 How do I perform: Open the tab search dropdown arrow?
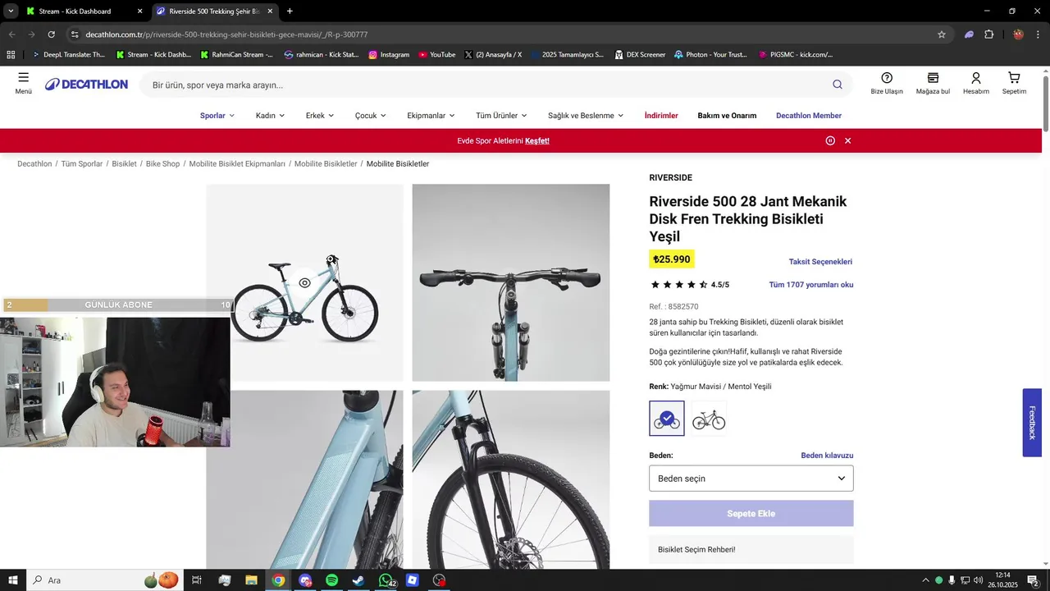11,11
